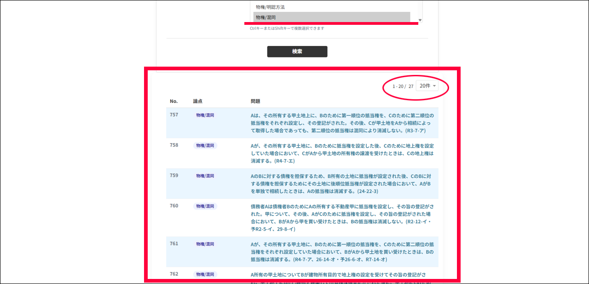Open the 20件 page size dropdown
The image size is (589, 284).
(x=427, y=86)
